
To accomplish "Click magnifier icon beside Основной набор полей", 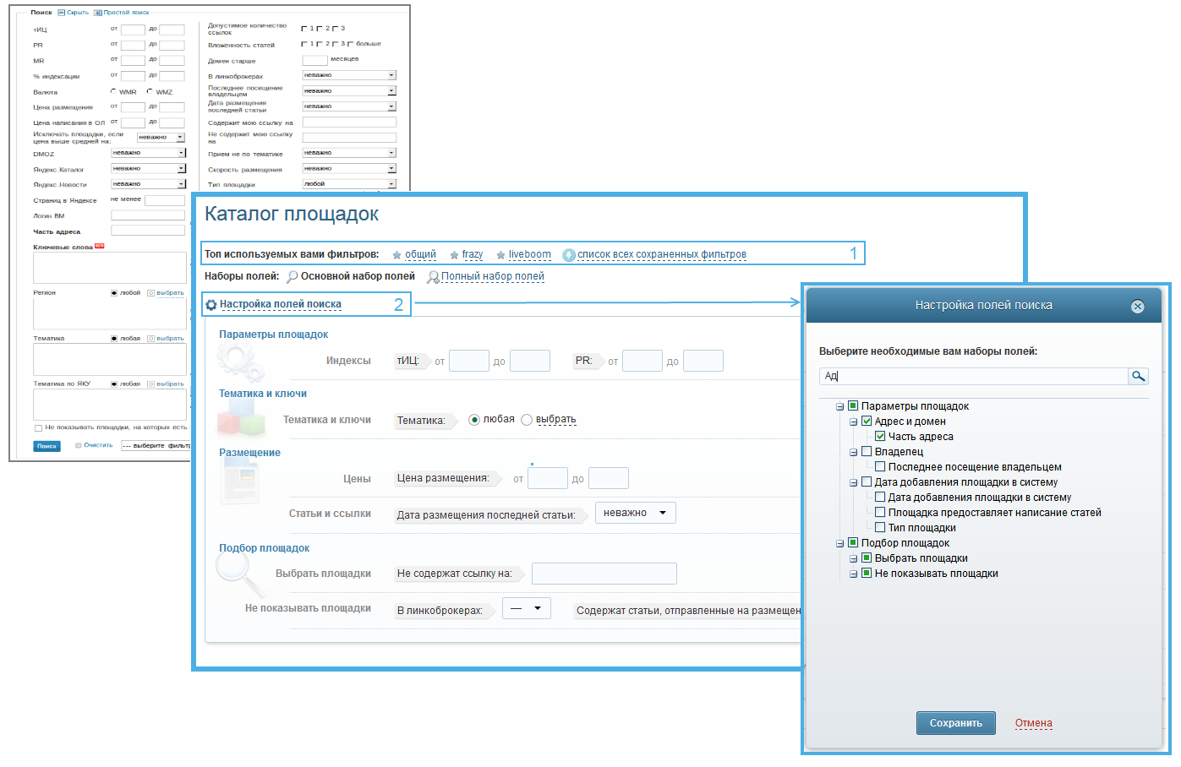I will tap(293, 277).
